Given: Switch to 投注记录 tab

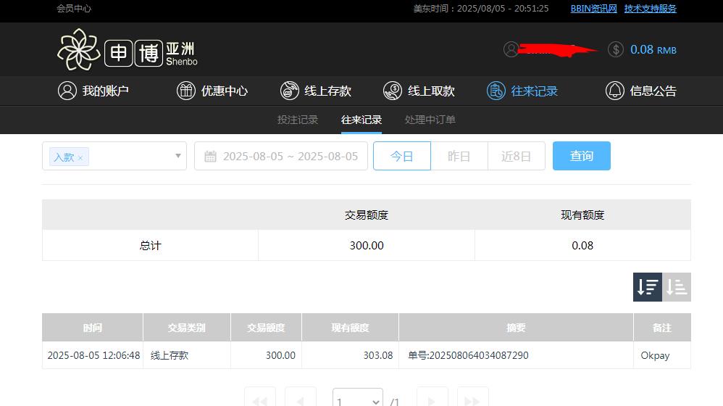Looking at the screenshot, I should coord(298,120).
